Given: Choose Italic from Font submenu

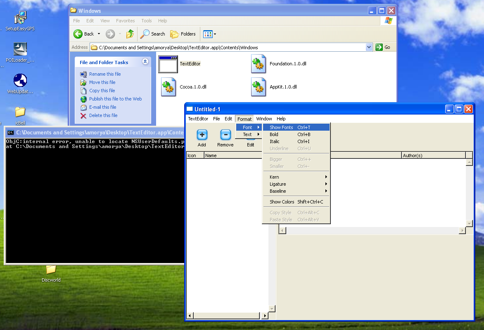Looking at the screenshot, I should click(x=297, y=141).
